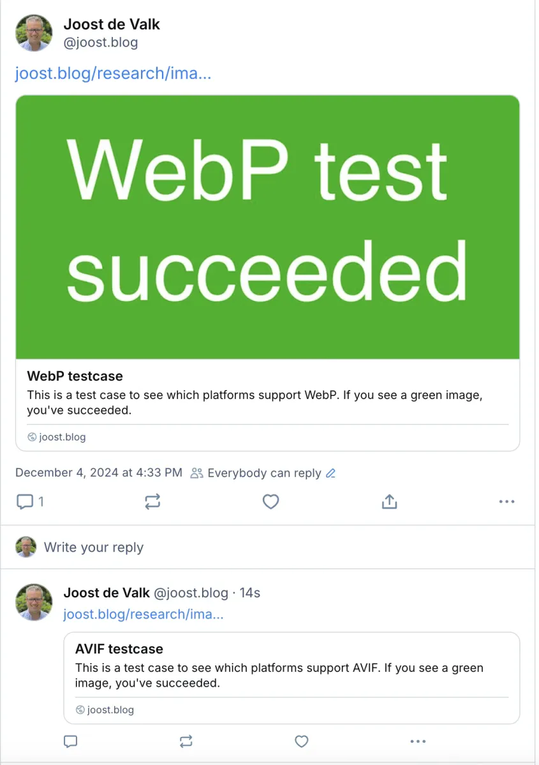
Task: Open the more options menu on the AVIF reply
Action: (x=418, y=741)
